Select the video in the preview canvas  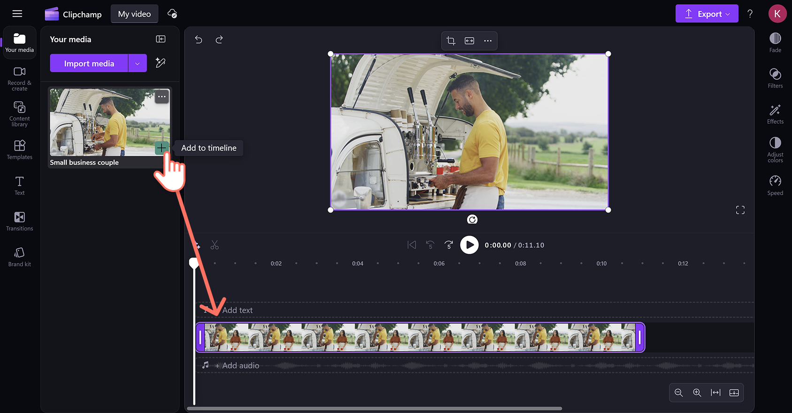pos(469,132)
